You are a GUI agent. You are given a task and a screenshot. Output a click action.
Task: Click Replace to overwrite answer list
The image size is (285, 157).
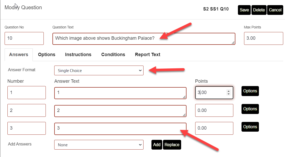pyautogui.click(x=172, y=145)
